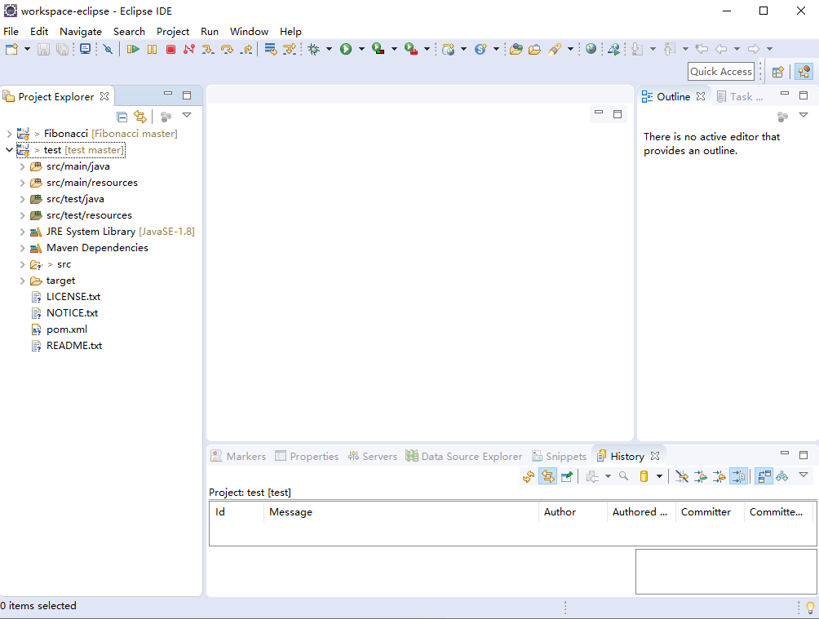This screenshot has height=619, width=819.
Task: Click the green Run button
Action: (346, 49)
